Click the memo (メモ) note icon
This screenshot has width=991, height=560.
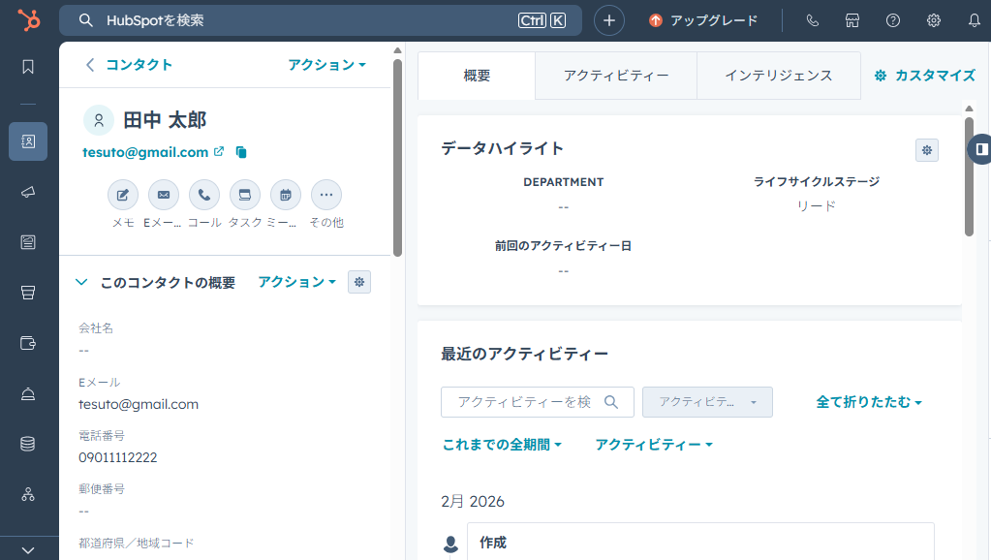tap(122, 195)
